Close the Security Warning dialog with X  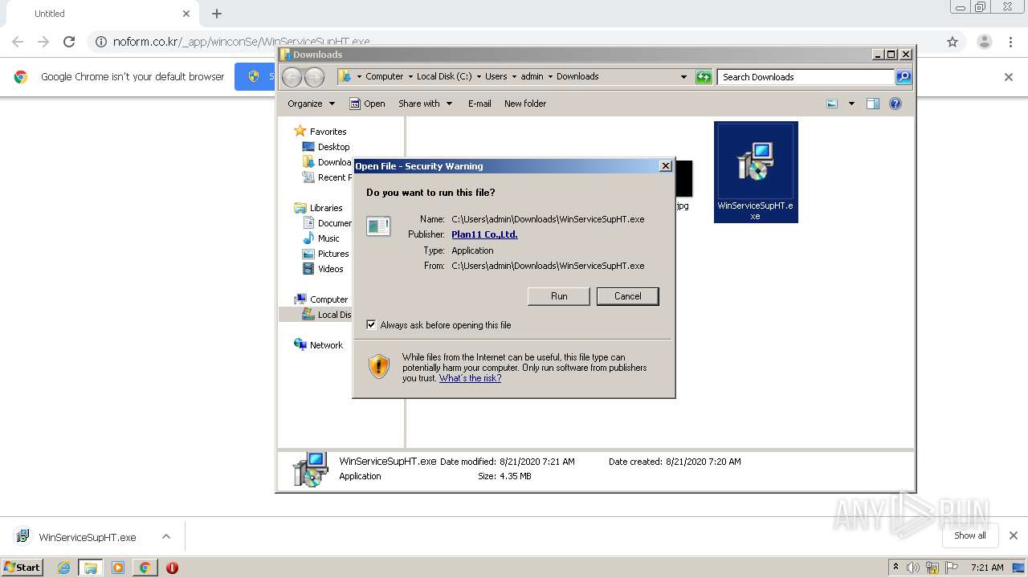[x=665, y=166]
